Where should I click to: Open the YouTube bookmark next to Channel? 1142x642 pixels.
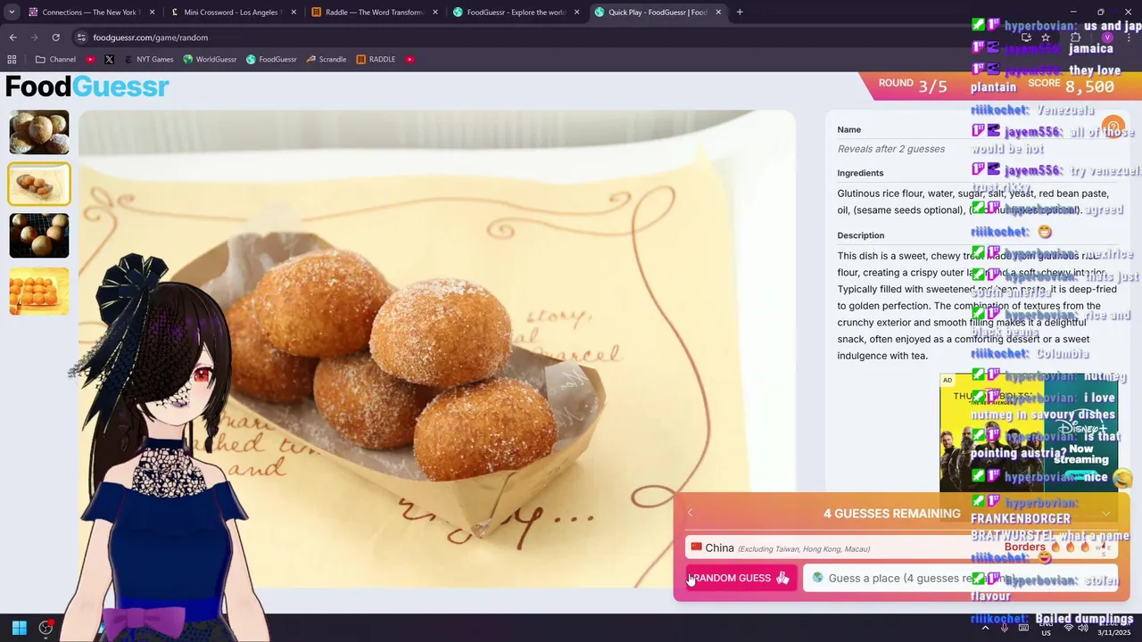point(90,60)
